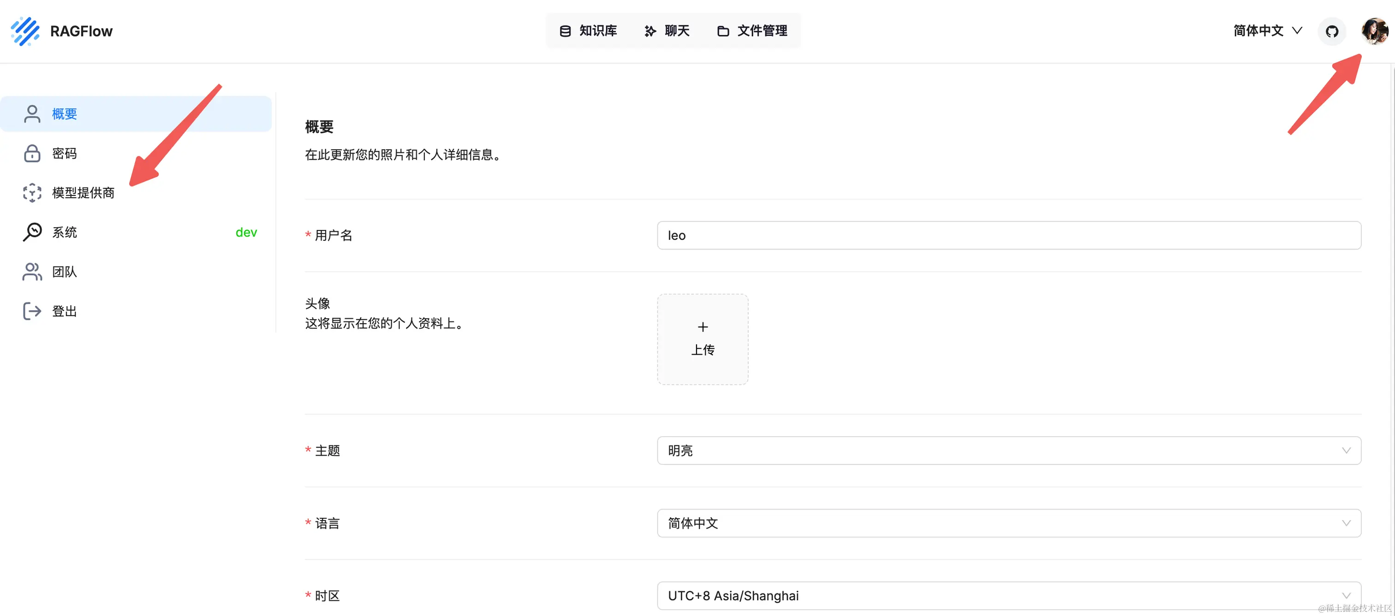This screenshot has height=616, width=1395.
Task: Open the 时区 timezone dropdown
Action: pos(1008,595)
